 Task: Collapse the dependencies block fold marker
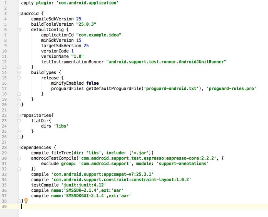pyautogui.click(x=19, y=148)
